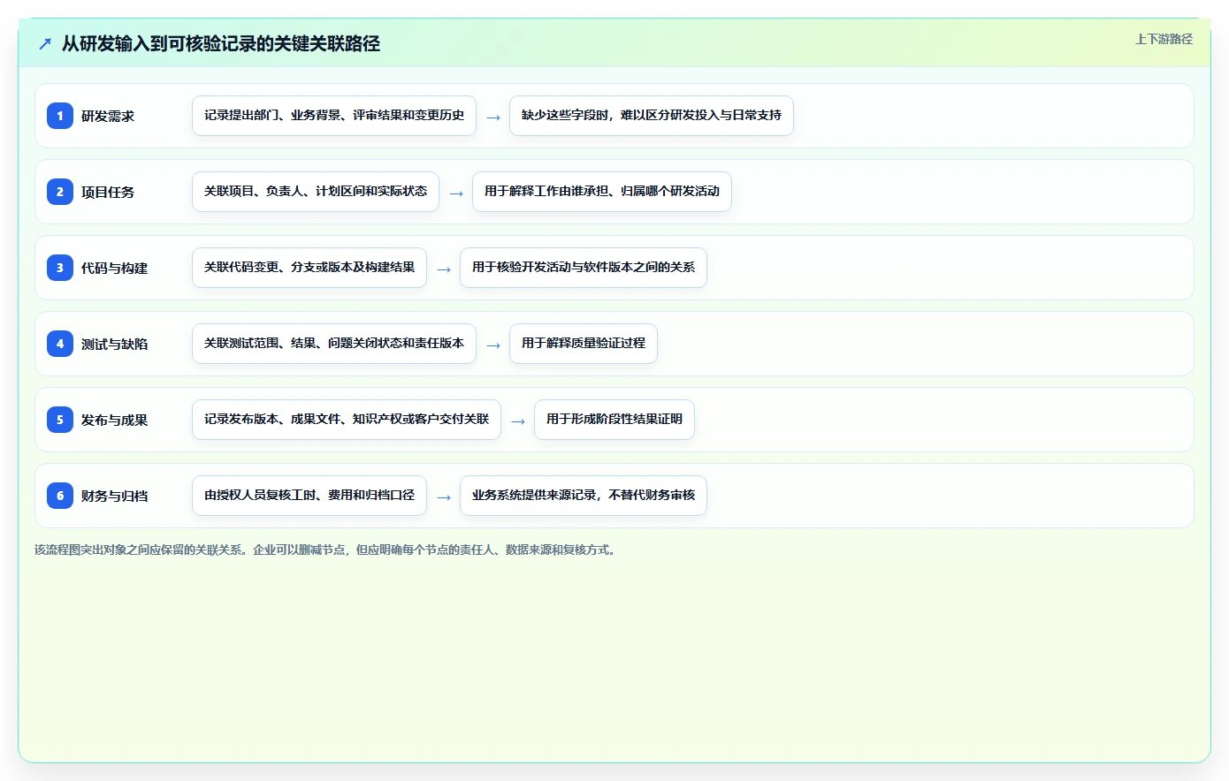Screen dimensions: 1229x781
Task: Click the box 用于解释工作由谁承担、归属哪个研发活动
Action: pyautogui.click(x=602, y=192)
